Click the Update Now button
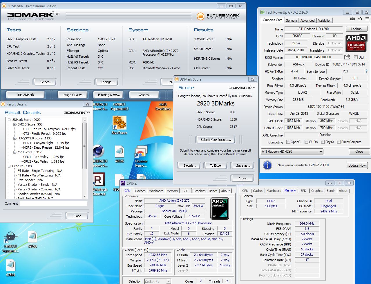The height and width of the screenshot is (284, 371). [357, 165]
